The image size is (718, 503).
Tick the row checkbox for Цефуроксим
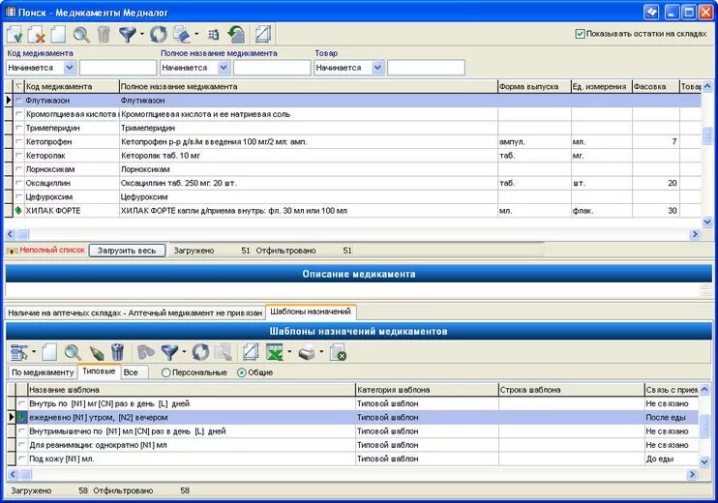coord(18,196)
